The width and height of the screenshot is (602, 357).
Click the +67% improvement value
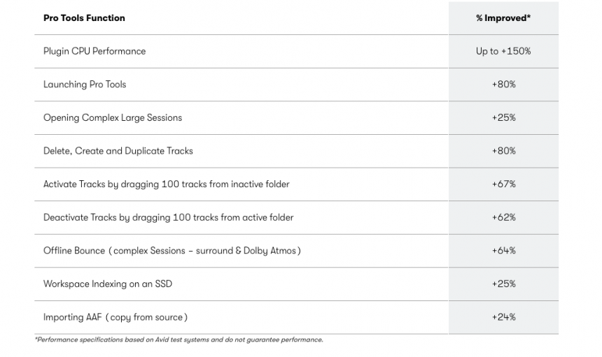point(503,184)
